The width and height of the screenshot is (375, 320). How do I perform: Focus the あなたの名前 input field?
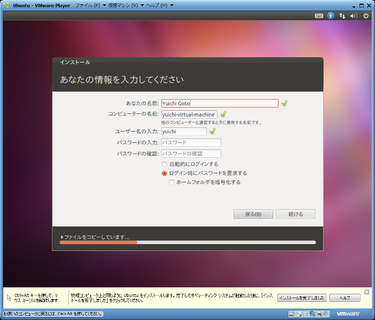(220, 103)
